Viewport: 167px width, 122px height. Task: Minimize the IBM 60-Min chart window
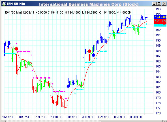(154, 4)
